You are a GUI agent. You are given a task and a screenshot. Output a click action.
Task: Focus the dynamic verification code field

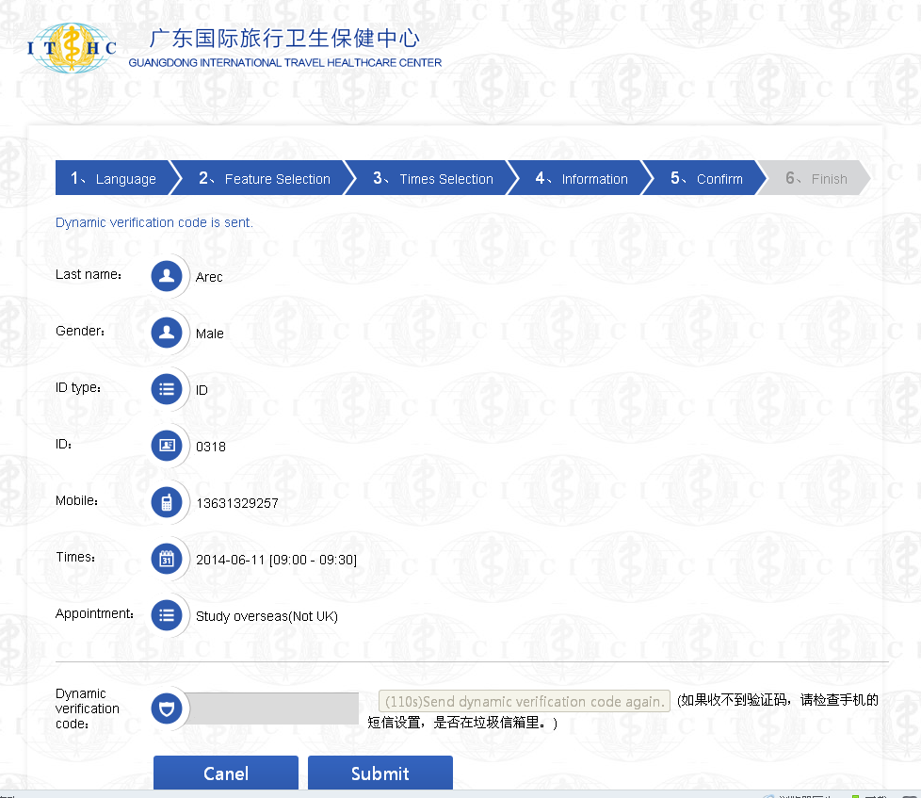(273, 708)
